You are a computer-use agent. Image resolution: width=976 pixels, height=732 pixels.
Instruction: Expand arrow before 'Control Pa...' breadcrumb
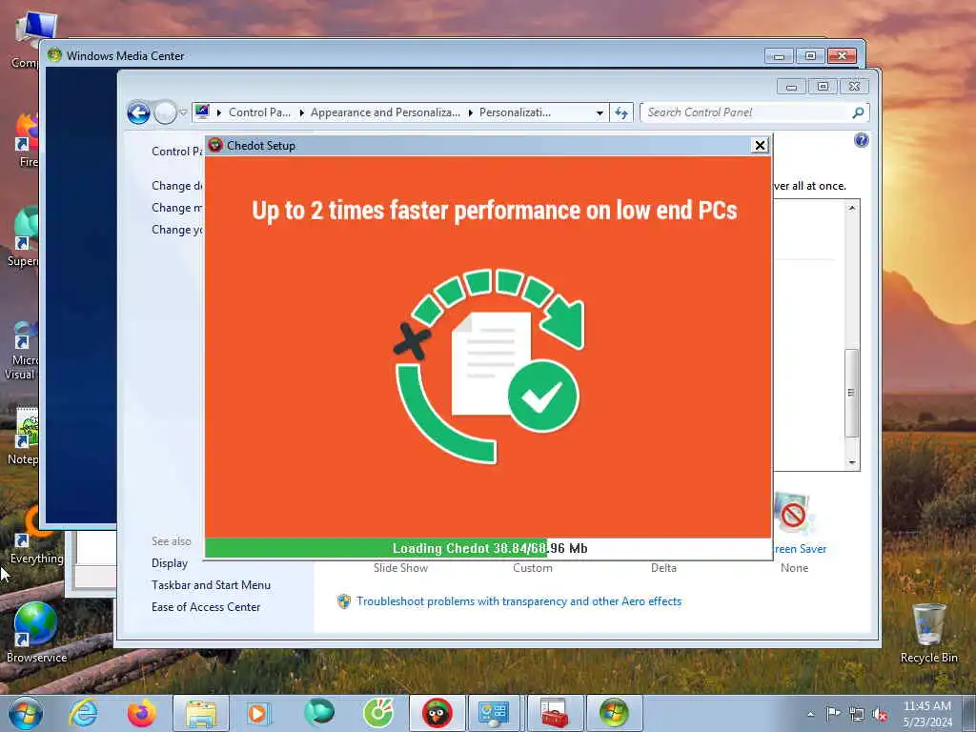pyautogui.click(x=219, y=113)
